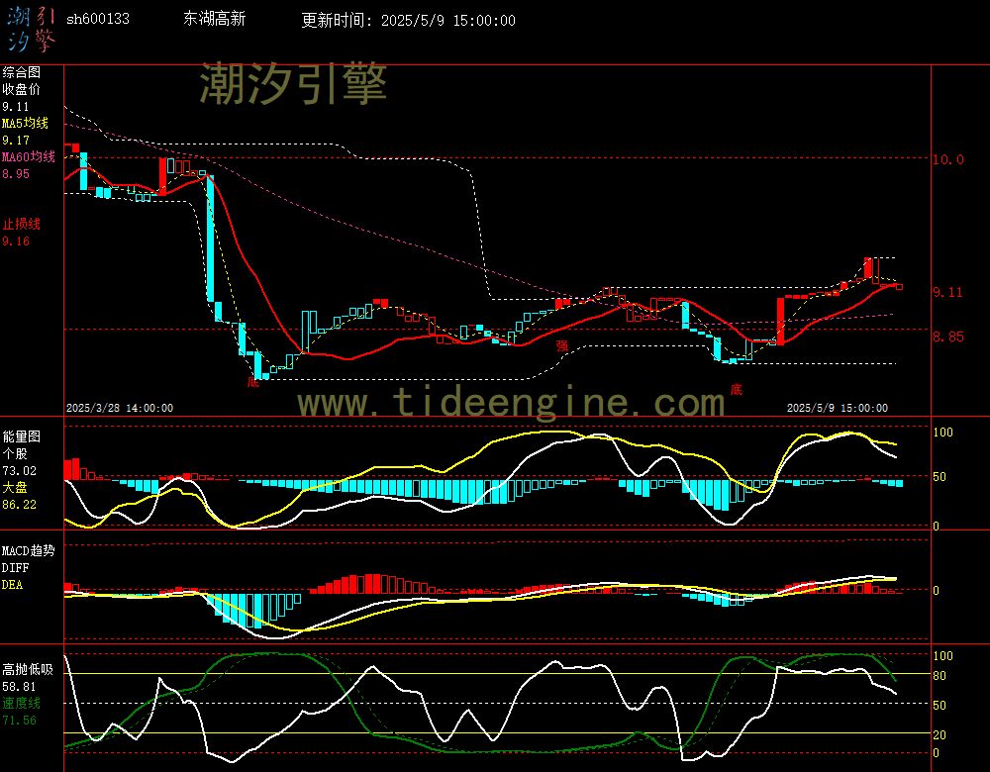
Task: Click the 个股 legend label
Action: coord(15,453)
